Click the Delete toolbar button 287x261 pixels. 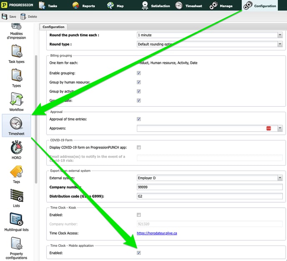pos(28,17)
